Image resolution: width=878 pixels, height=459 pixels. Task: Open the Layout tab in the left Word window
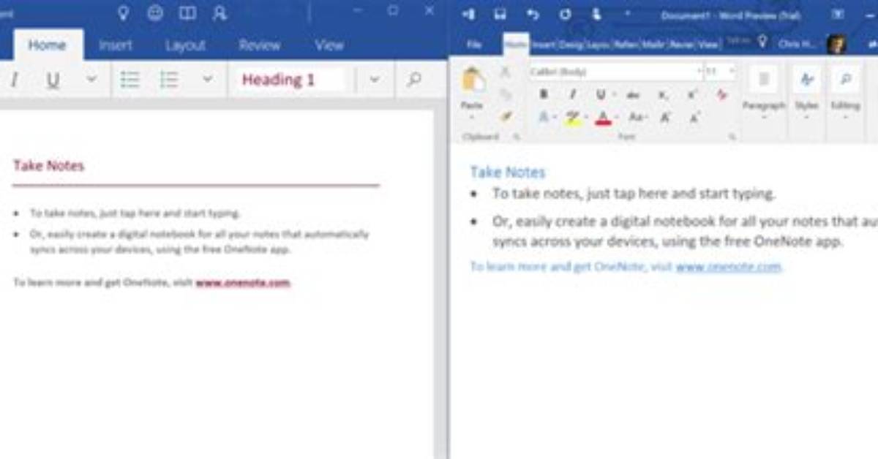click(185, 45)
